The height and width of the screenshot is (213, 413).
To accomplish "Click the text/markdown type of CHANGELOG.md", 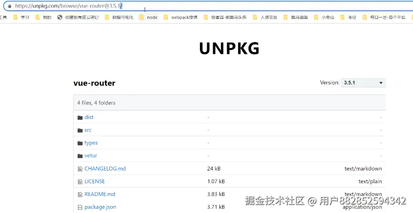I will click(x=363, y=169).
